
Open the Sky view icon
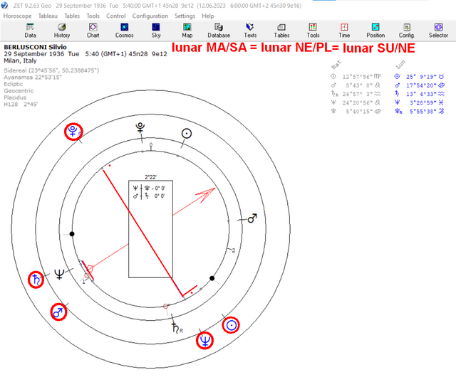[x=156, y=31]
